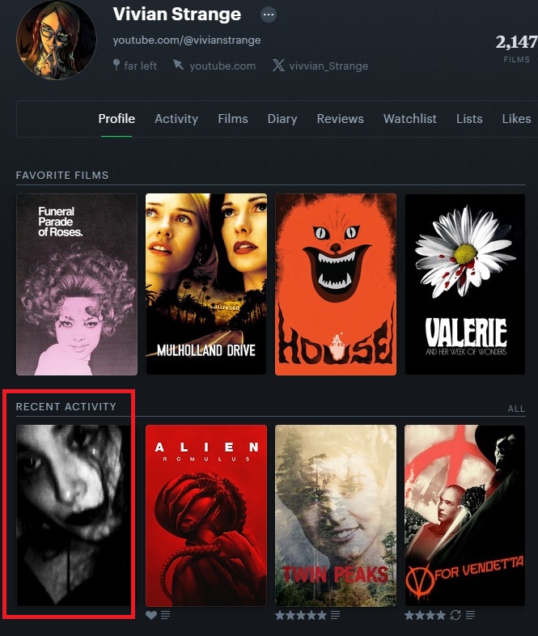This screenshot has width=538, height=636.
Task: Open the V for Vendetta poster
Action: pos(465,515)
